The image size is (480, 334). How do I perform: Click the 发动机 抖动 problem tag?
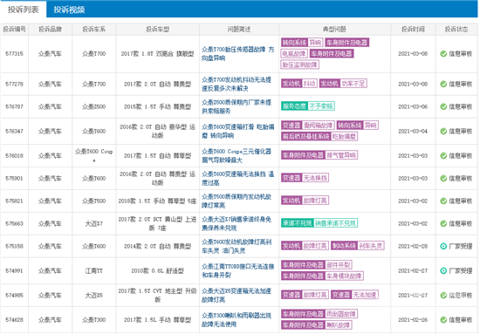[x=298, y=84]
